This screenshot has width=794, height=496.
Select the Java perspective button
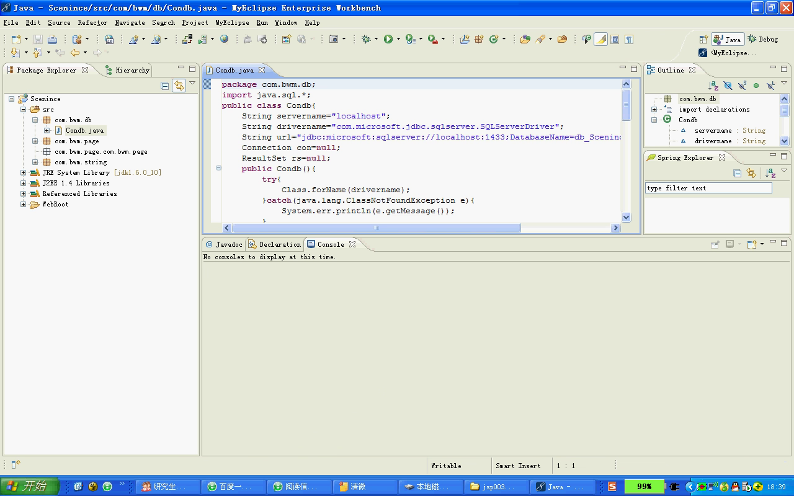[x=728, y=39]
